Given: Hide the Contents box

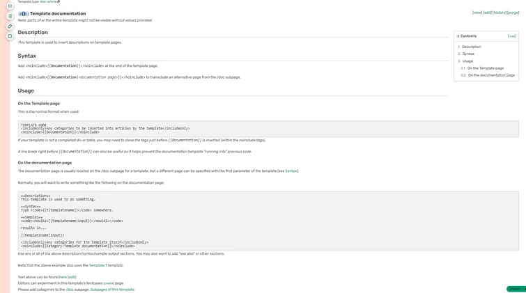Looking at the screenshot, I should [512, 36].
